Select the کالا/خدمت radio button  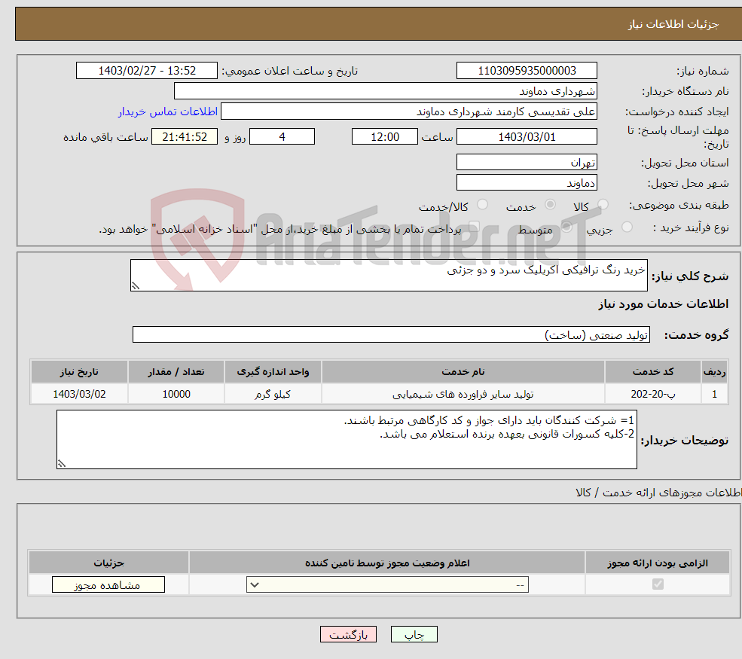tap(482, 204)
